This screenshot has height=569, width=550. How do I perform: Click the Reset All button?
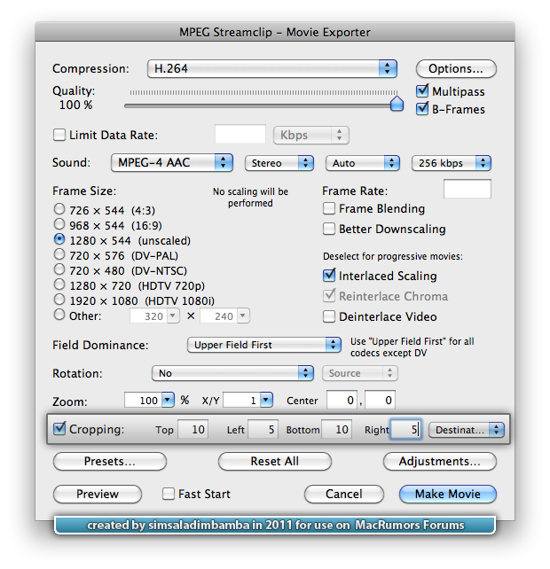[275, 461]
